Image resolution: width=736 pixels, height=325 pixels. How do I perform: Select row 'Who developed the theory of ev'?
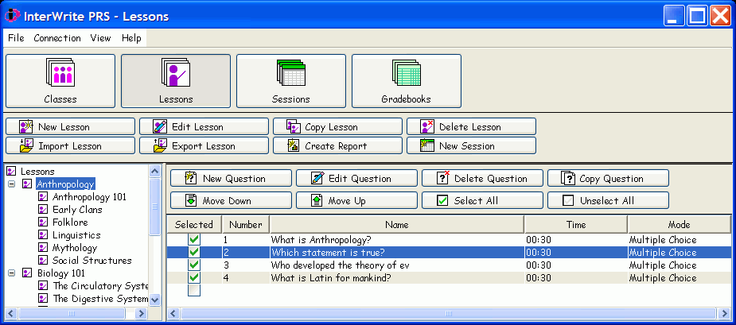click(450, 265)
